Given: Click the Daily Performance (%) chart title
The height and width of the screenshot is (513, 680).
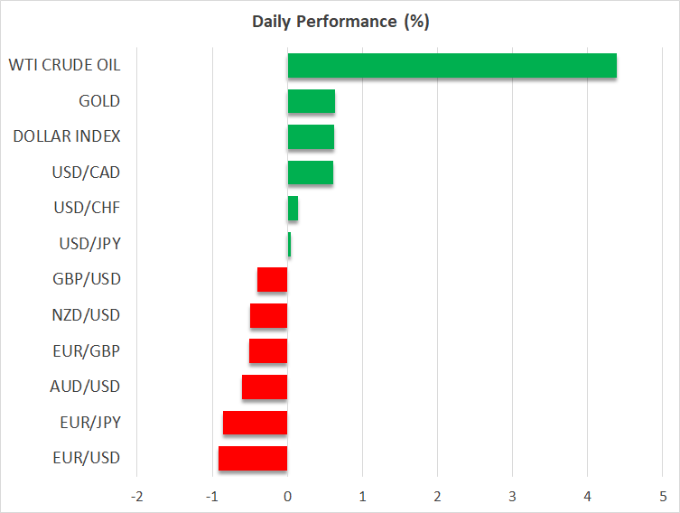Looking at the screenshot, I should click(340, 22).
